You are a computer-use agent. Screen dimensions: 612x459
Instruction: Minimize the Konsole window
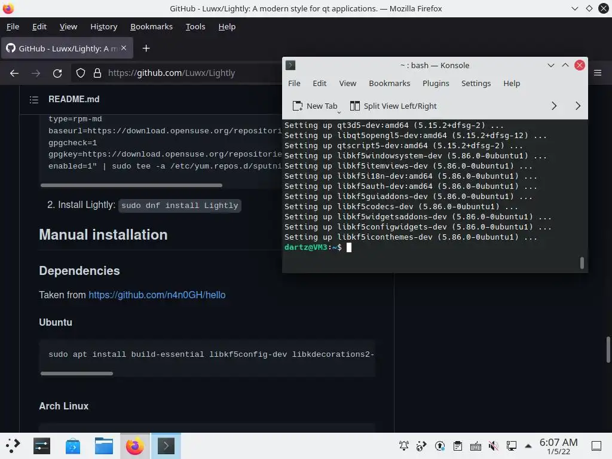[550, 65]
